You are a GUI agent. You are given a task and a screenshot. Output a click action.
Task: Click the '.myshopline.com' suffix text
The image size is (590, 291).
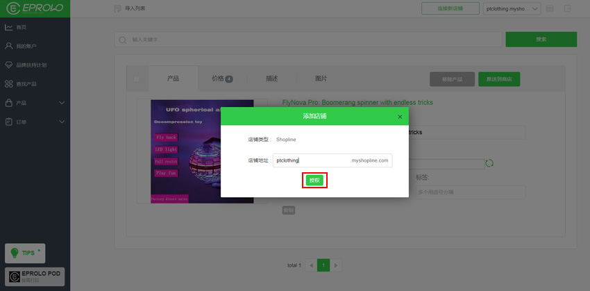369,160
